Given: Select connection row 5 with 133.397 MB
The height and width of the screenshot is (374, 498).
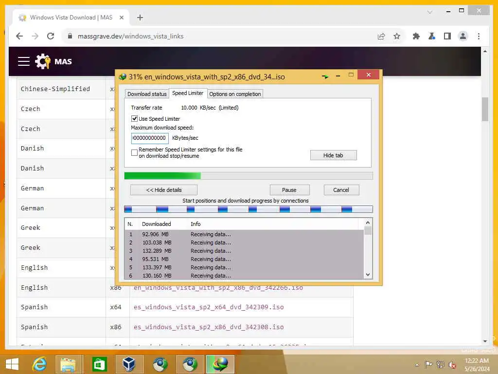Looking at the screenshot, I should pos(244,267).
